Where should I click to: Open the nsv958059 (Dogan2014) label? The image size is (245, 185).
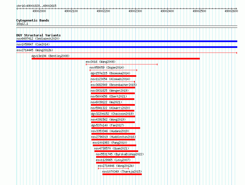click(x=107, y=67)
